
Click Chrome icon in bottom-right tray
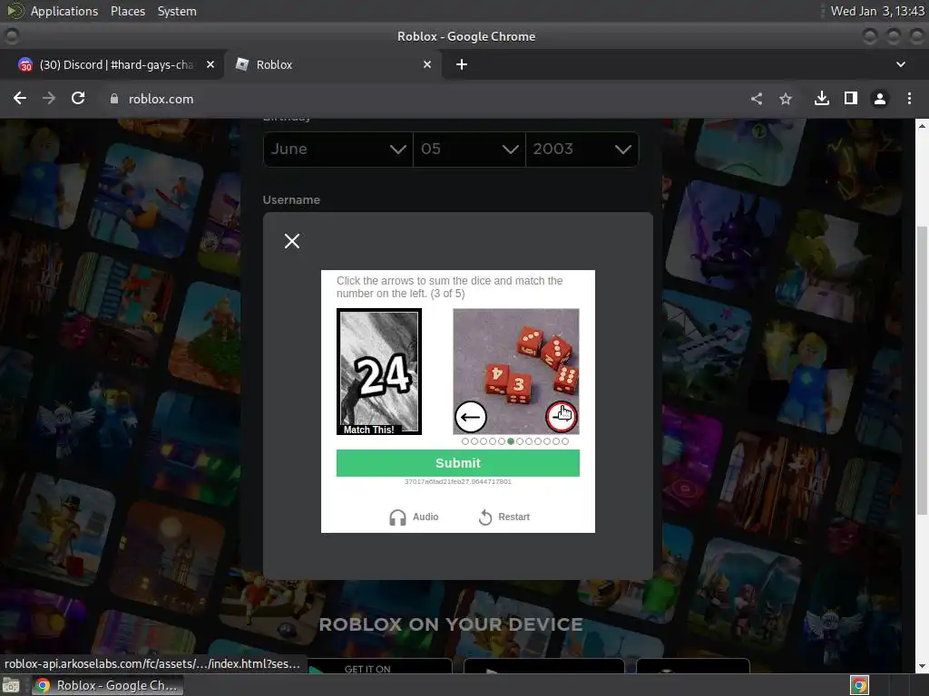(859, 685)
